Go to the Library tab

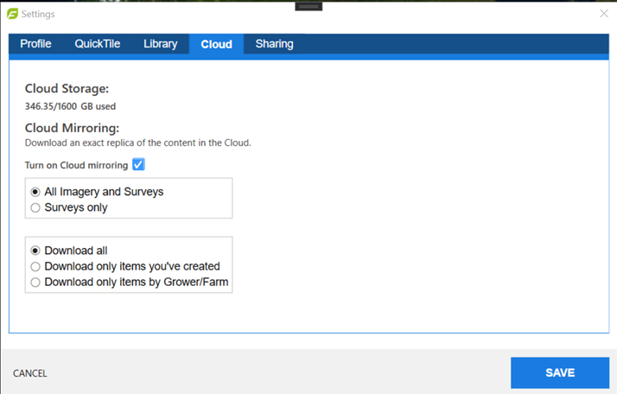coord(160,44)
